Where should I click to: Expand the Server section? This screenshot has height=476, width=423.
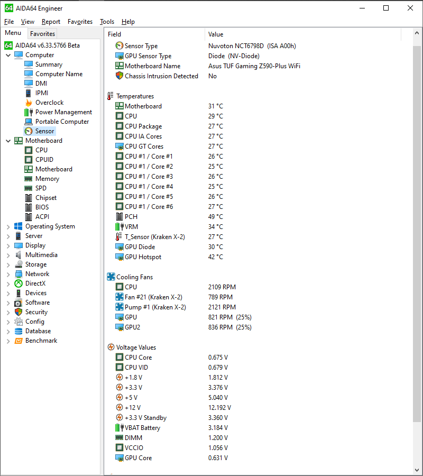pos(7,235)
